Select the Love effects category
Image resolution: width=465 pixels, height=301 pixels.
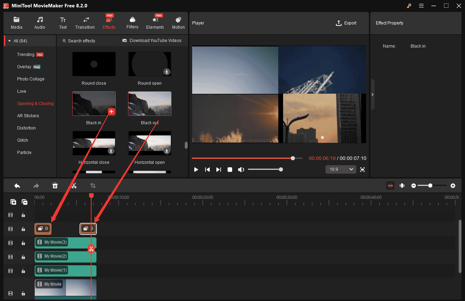pos(22,91)
